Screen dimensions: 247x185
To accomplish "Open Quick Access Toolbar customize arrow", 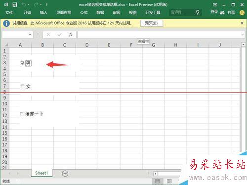I will 47,4.
